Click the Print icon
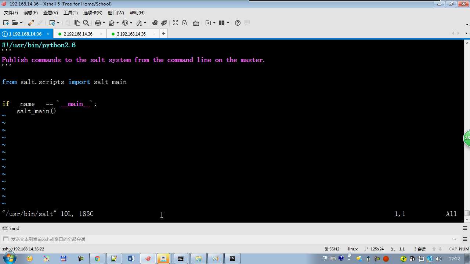This screenshot has width=470, height=264. coord(98,23)
